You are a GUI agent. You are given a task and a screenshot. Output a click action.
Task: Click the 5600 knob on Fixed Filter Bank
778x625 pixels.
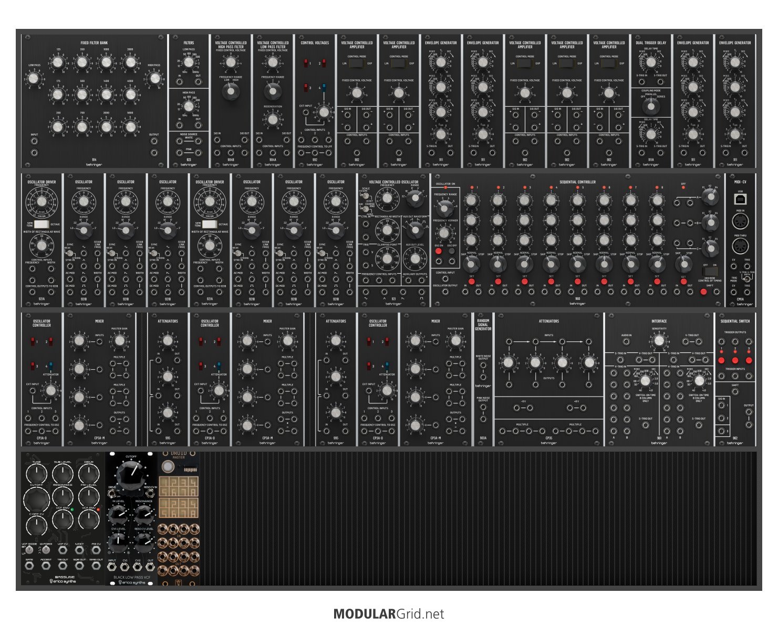pyautogui.click(x=130, y=127)
